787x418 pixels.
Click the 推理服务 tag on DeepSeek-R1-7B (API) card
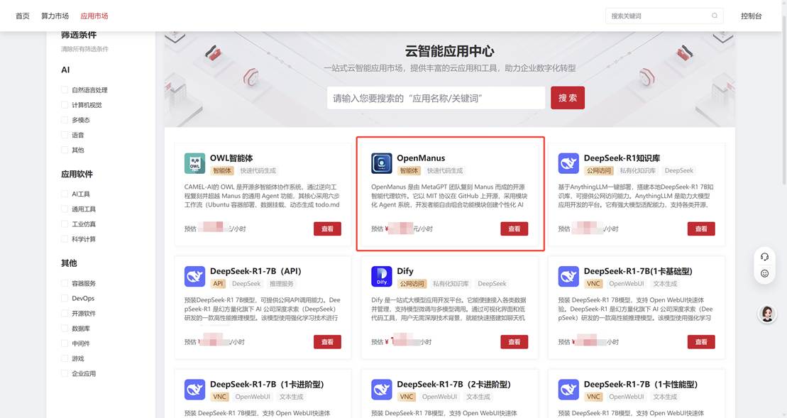[x=282, y=284]
